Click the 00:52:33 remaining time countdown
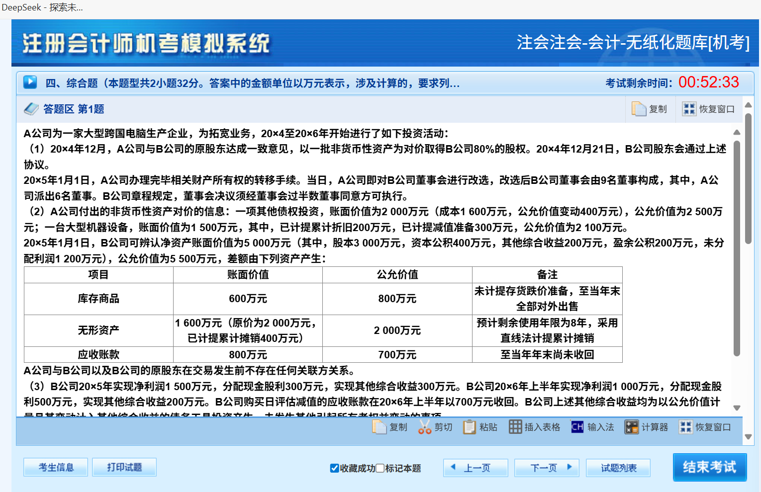The height and width of the screenshot is (492, 761). [709, 82]
